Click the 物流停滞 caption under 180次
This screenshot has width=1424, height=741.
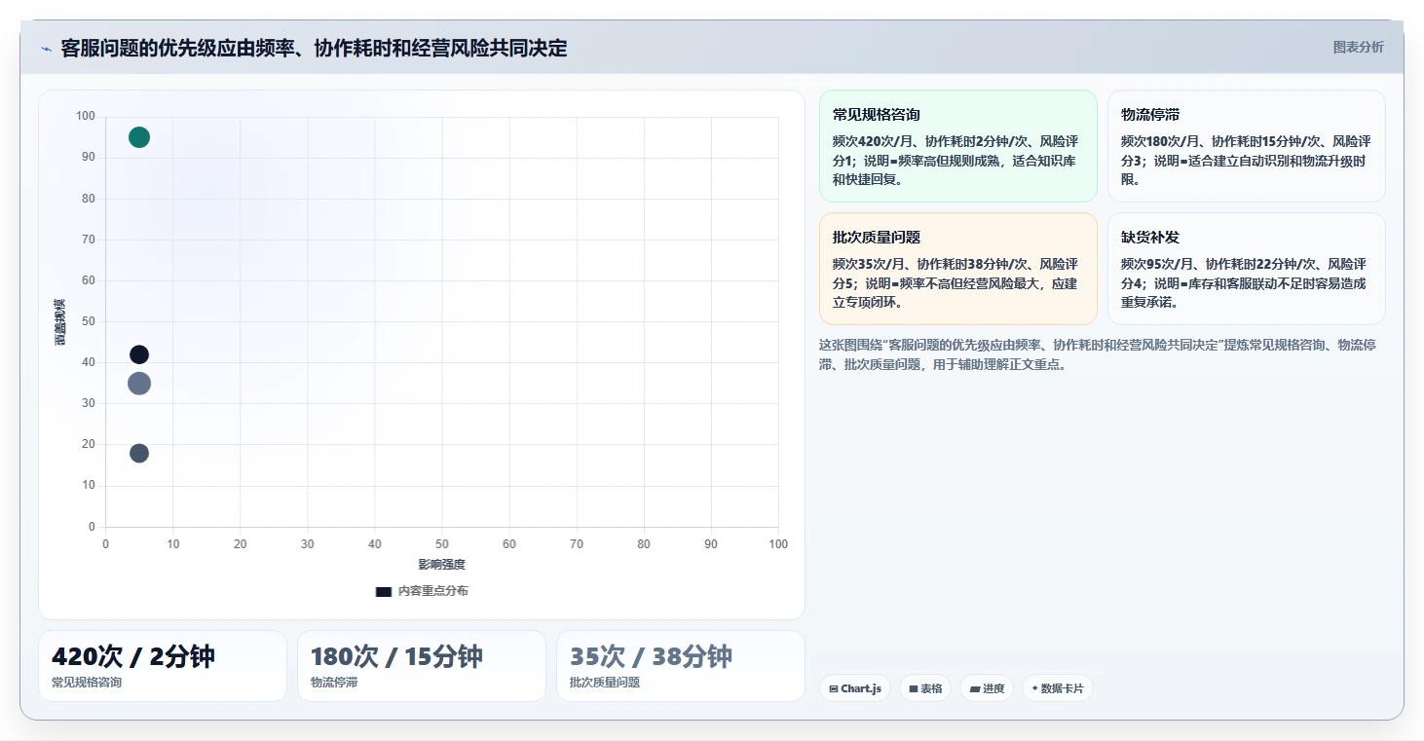334,683
